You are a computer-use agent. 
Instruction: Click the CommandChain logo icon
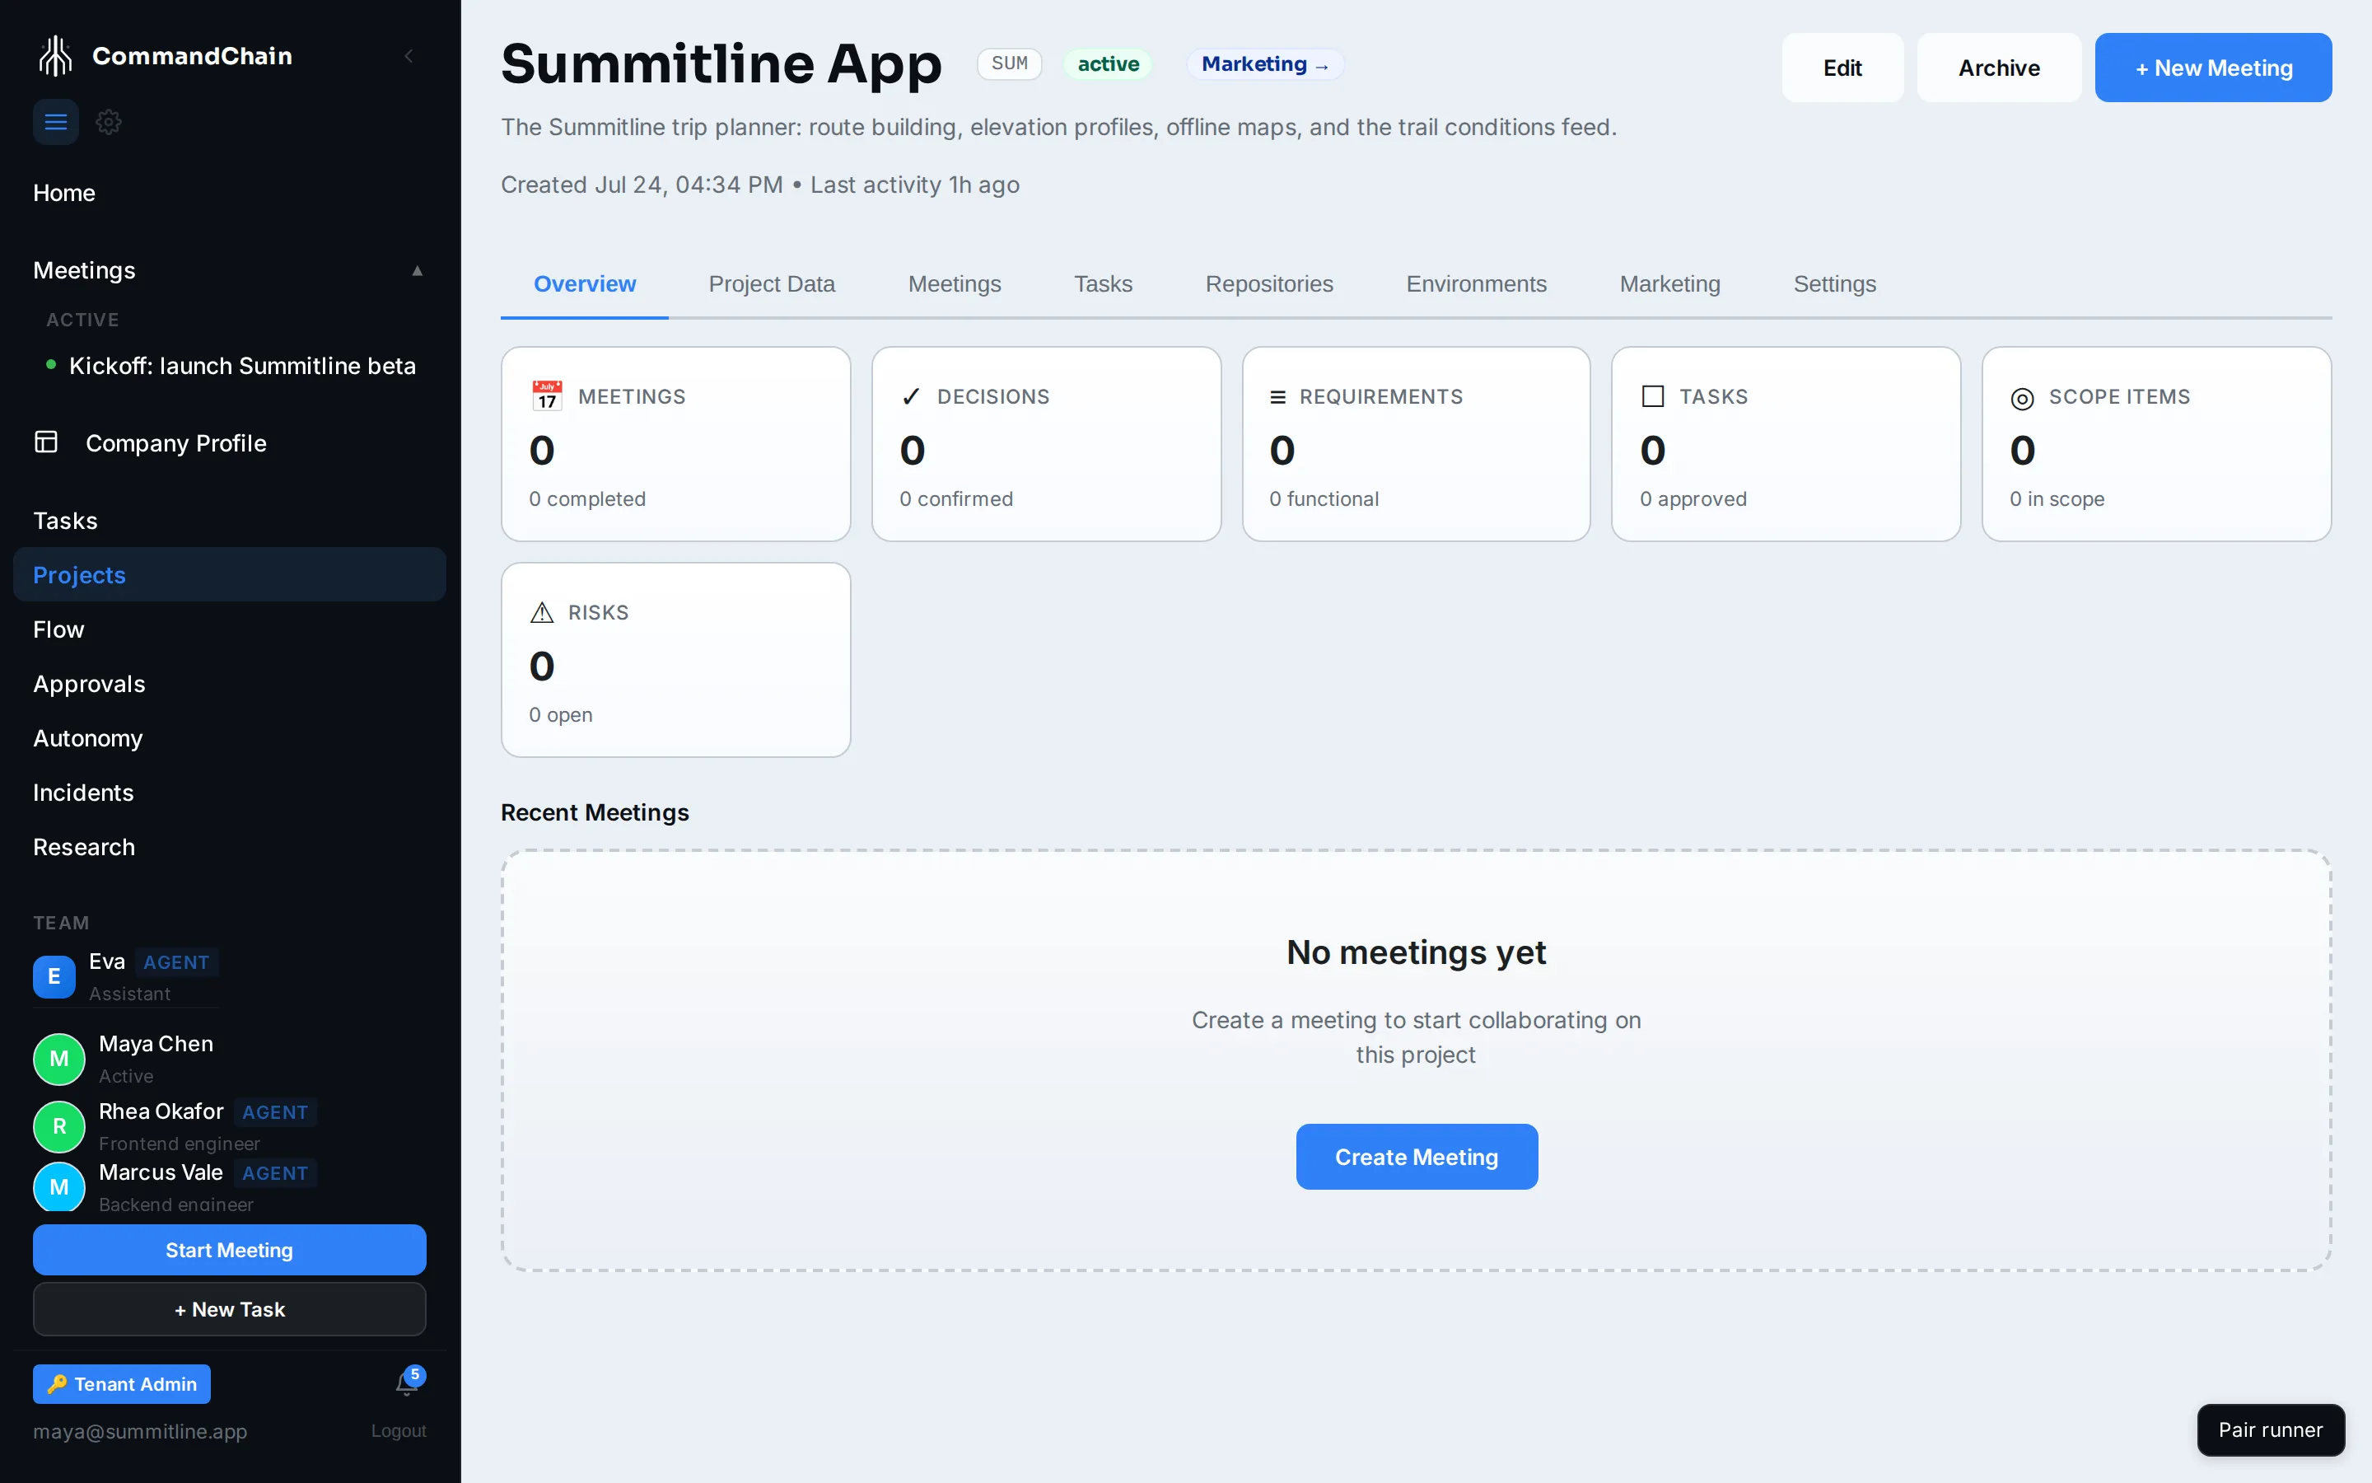tap(56, 56)
